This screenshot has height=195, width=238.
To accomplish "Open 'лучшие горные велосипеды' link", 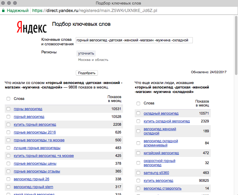I will click(x=37, y=148).
